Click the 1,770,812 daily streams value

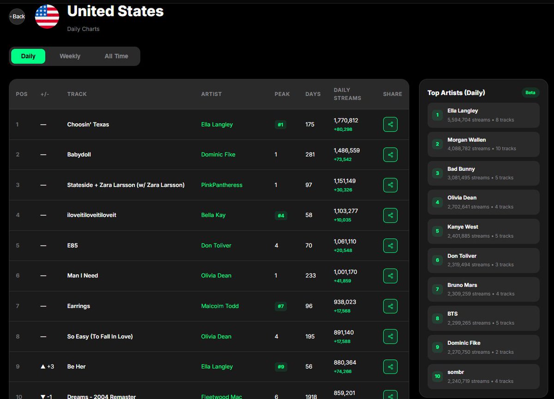346,121
